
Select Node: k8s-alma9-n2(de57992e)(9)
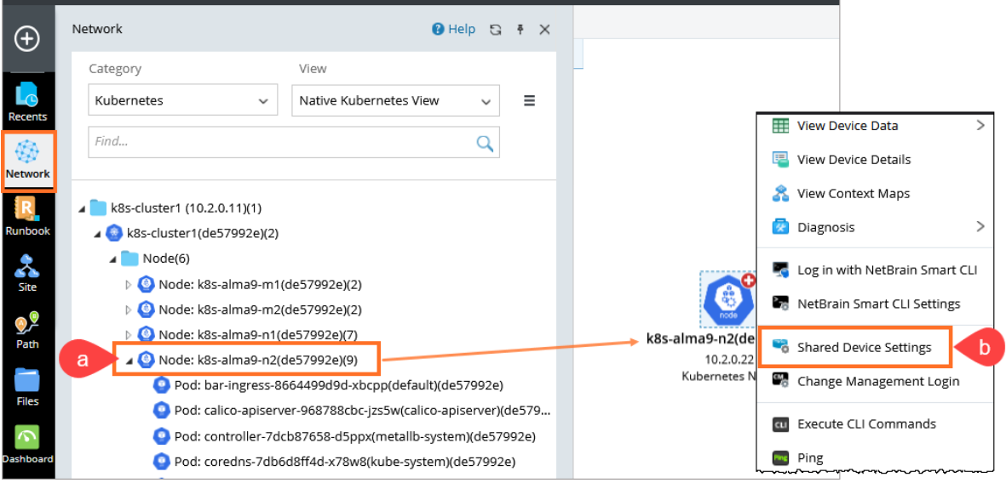247,360
